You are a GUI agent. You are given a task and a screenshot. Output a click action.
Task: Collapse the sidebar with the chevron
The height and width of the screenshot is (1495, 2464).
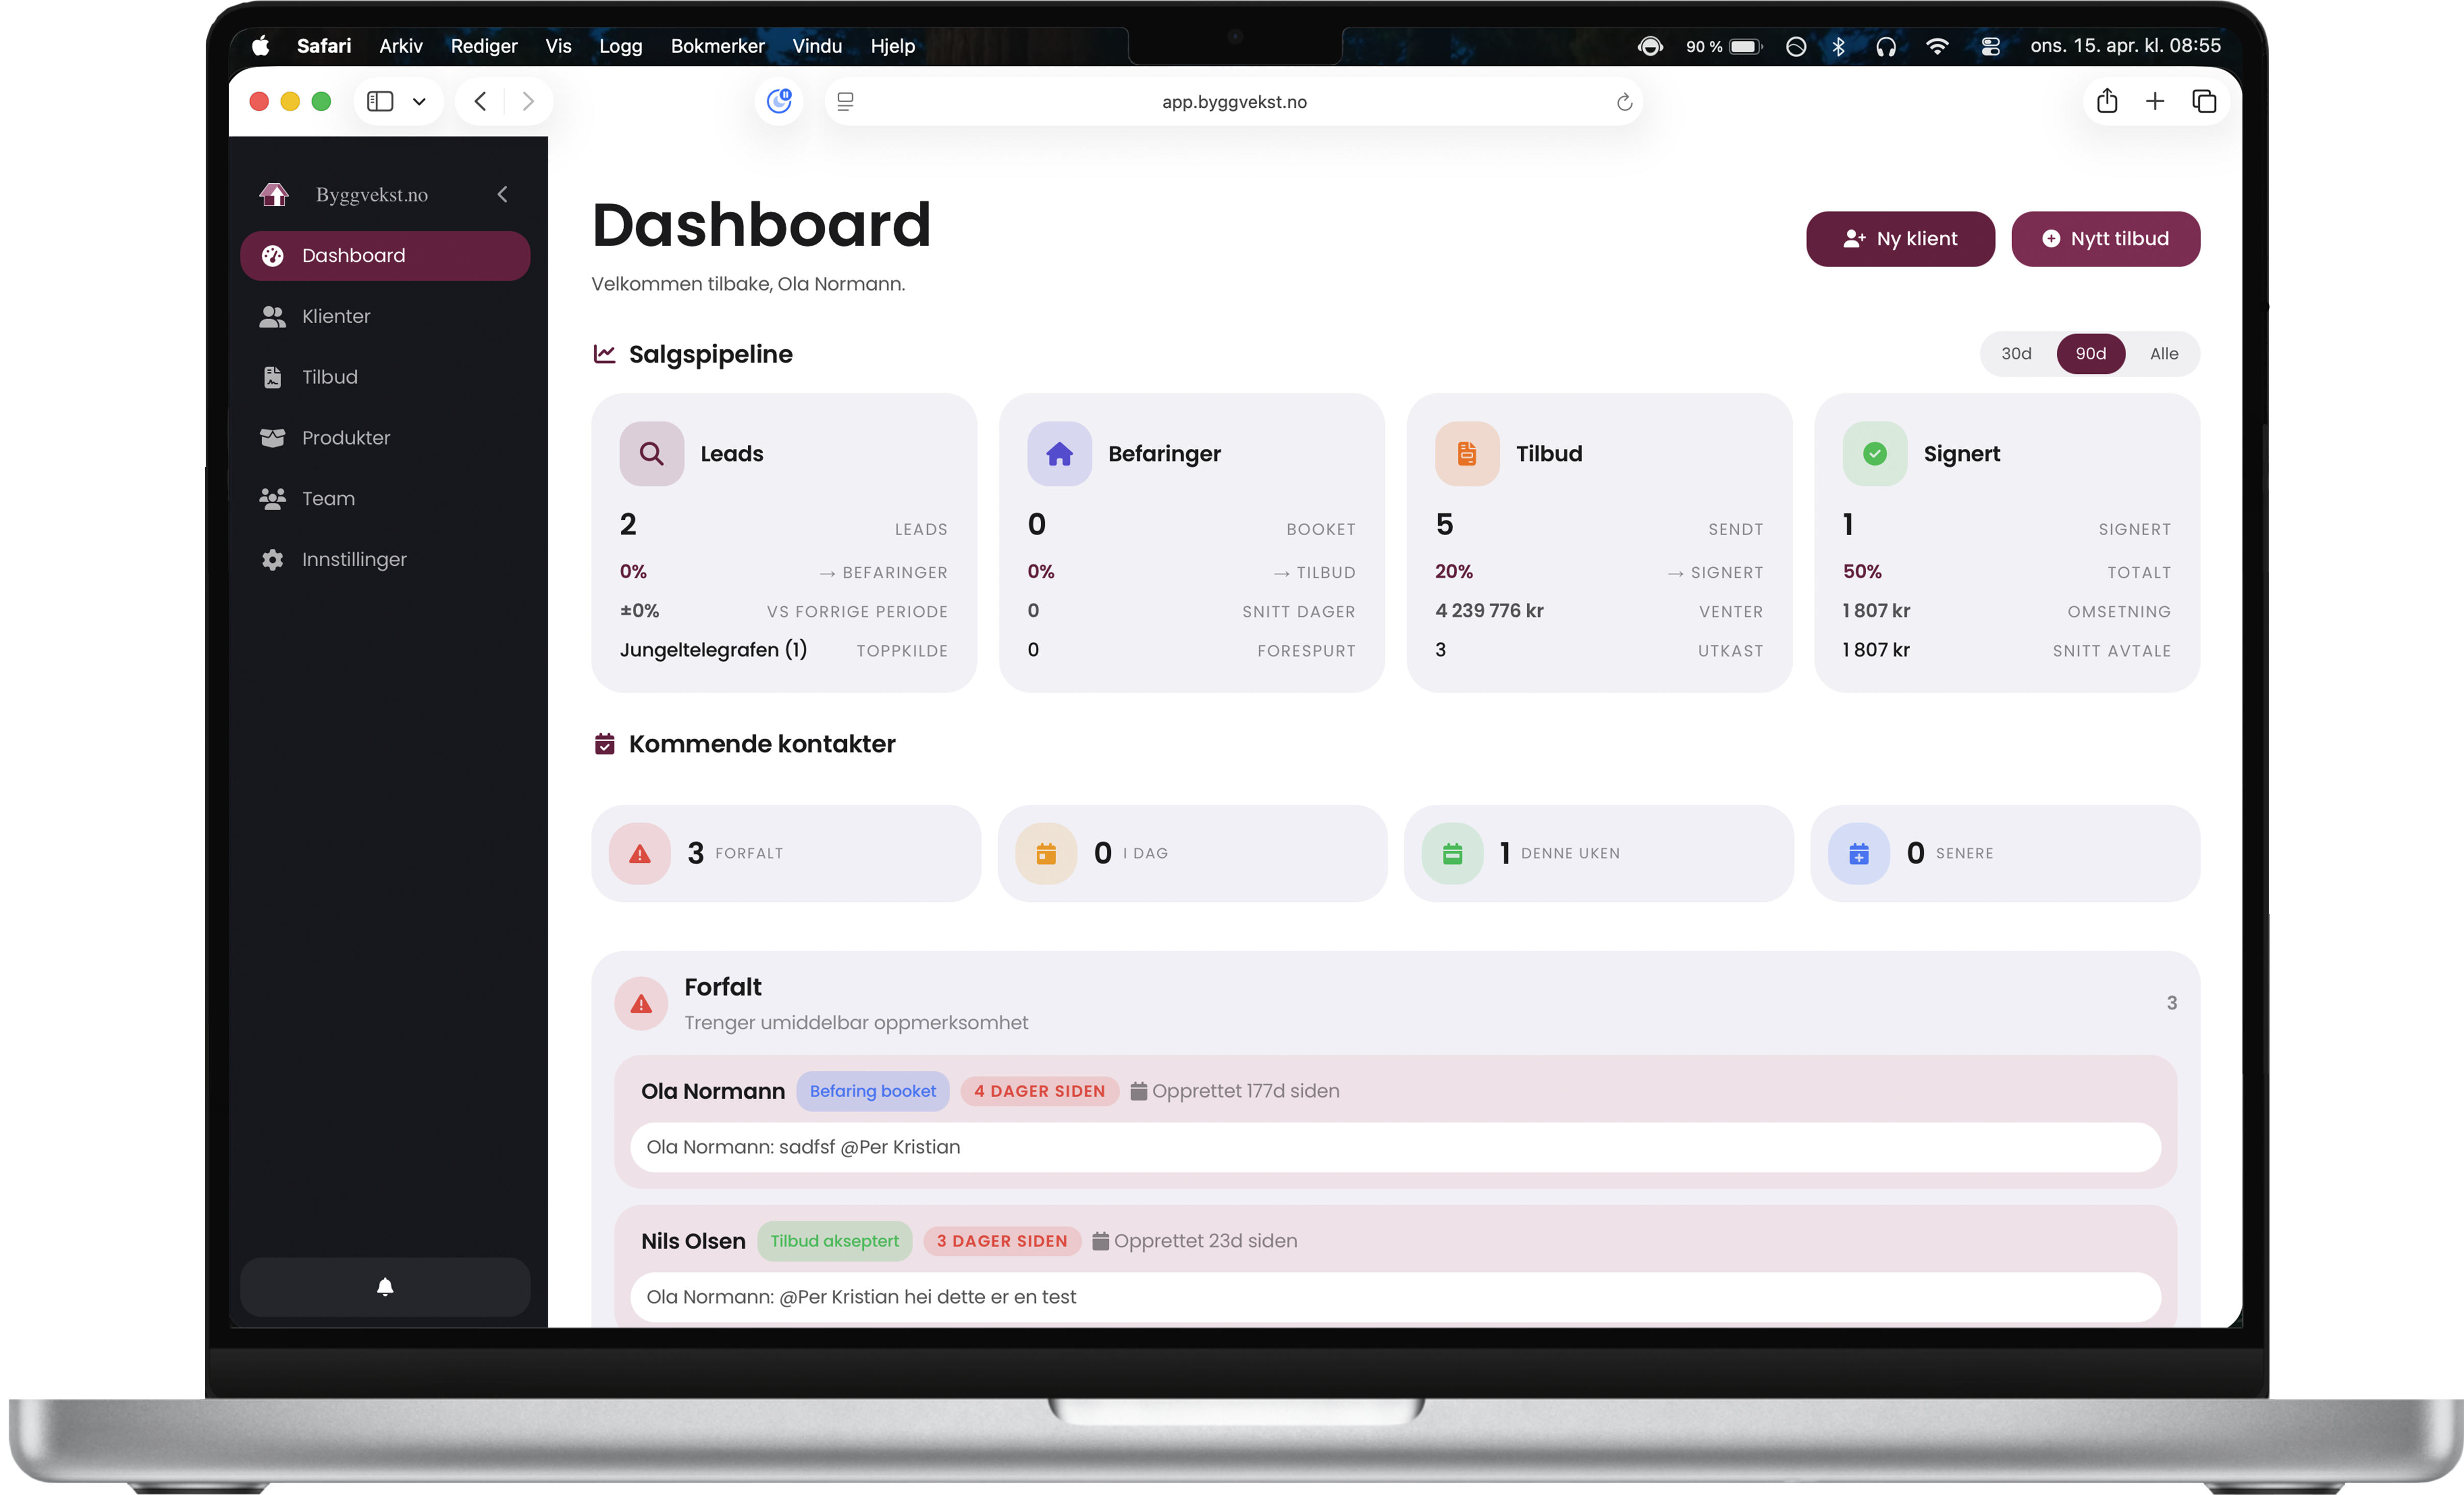pyautogui.click(x=502, y=194)
